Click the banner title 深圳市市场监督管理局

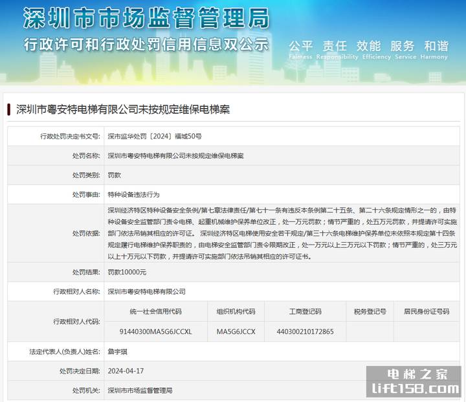pyautogui.click(x=146, y=18)
